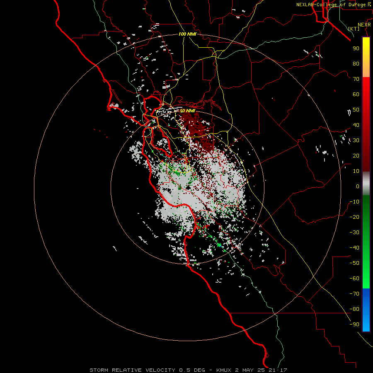Screen dimensions: 373x373
Task: Click the yellow segment of the color bar
Action: 366,57
